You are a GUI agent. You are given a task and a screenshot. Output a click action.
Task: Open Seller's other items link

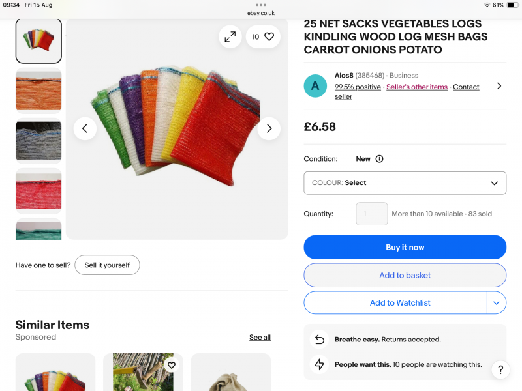point(417,87)
